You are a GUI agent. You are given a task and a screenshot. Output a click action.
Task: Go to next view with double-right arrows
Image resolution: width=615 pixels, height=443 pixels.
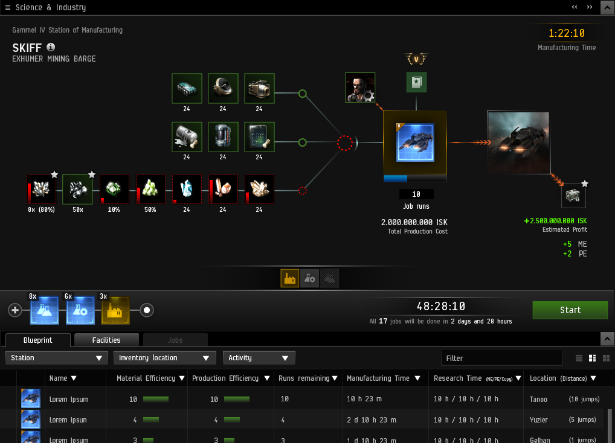pos(590,7)
